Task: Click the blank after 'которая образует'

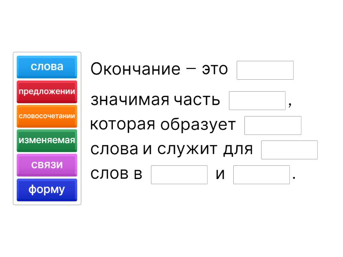Action: [x=273, y=126]
